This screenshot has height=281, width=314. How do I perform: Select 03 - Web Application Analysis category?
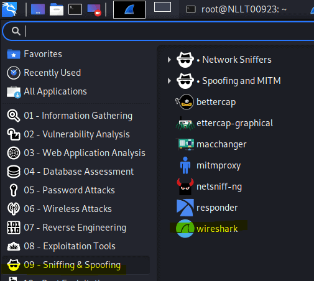pyautogui.click(x=85, y=153)
